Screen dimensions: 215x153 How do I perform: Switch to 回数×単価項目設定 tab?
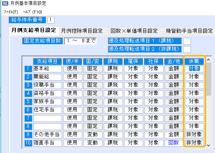134,31
